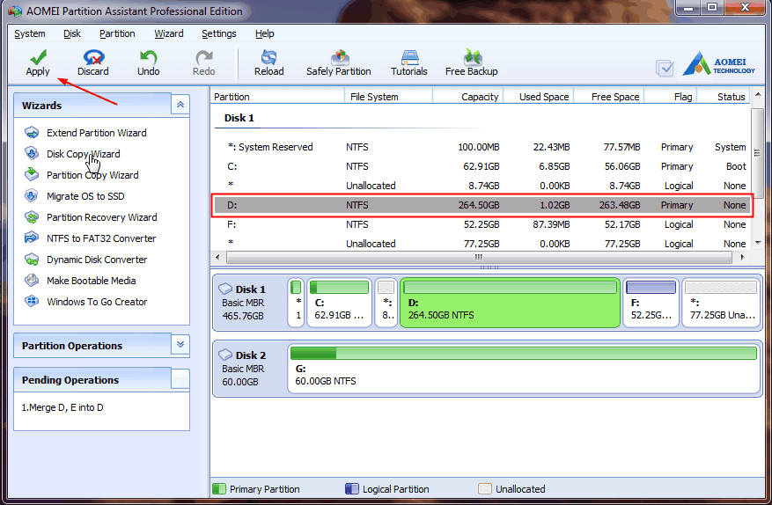The height and width of the screenshot is (505, 772).
Task: Select small System Reserved block in disk map
Action: click(296, 303)
